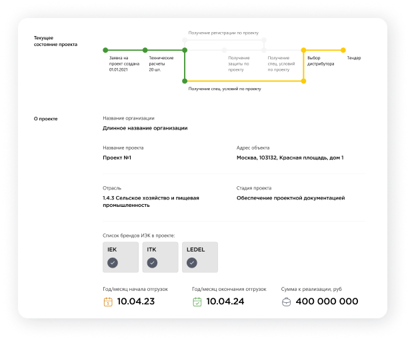Click the first green timeline node

click(105, 50)
